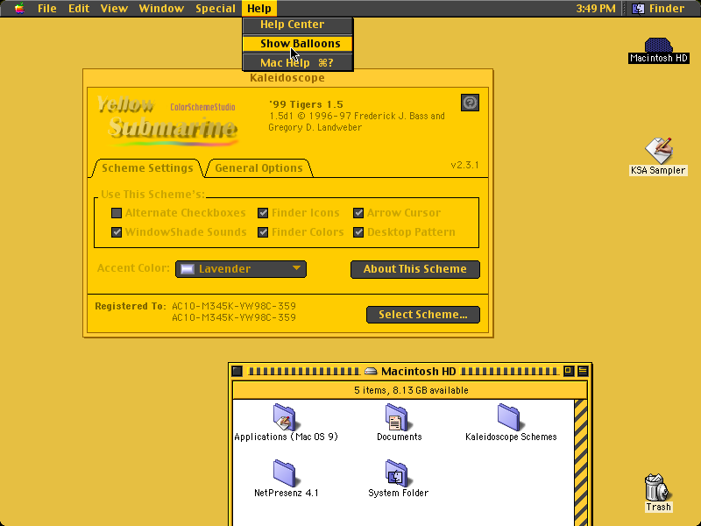
Task: Click the Lavender accent color swatch
Action: (x=188, y=269)
